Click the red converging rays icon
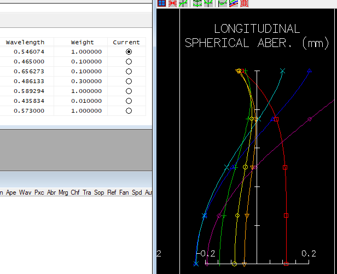 tap(172, 3)
